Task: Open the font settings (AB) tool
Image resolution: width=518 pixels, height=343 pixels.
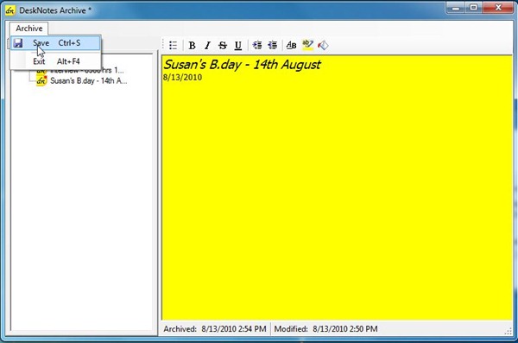Action: point(291,45)
